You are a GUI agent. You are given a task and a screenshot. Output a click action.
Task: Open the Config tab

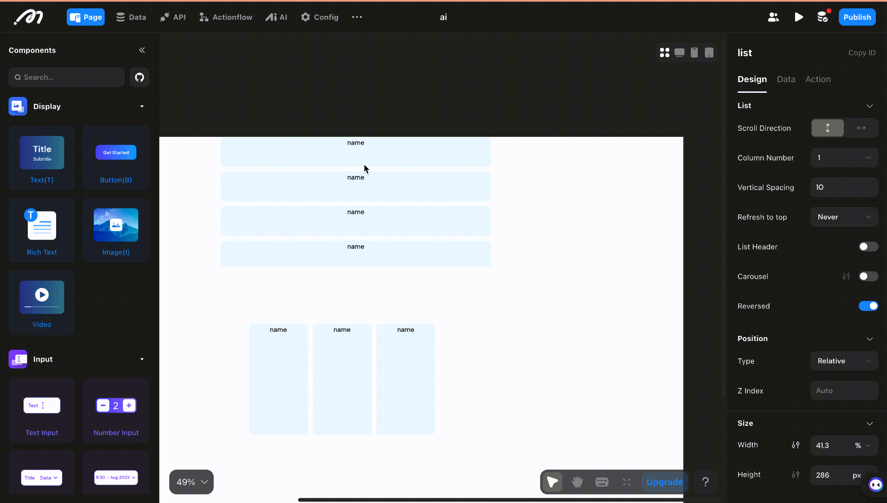point(320,17)
